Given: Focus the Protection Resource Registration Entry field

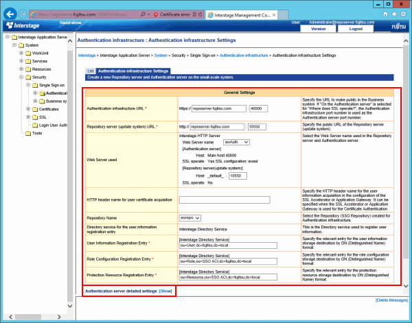Looking at the screenshot, I should point(228,277).
